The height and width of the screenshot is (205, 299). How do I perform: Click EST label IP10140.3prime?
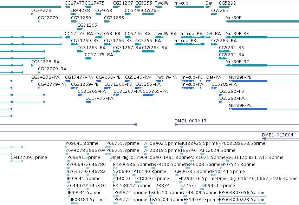pyautogui.click(x=149, y=172)
